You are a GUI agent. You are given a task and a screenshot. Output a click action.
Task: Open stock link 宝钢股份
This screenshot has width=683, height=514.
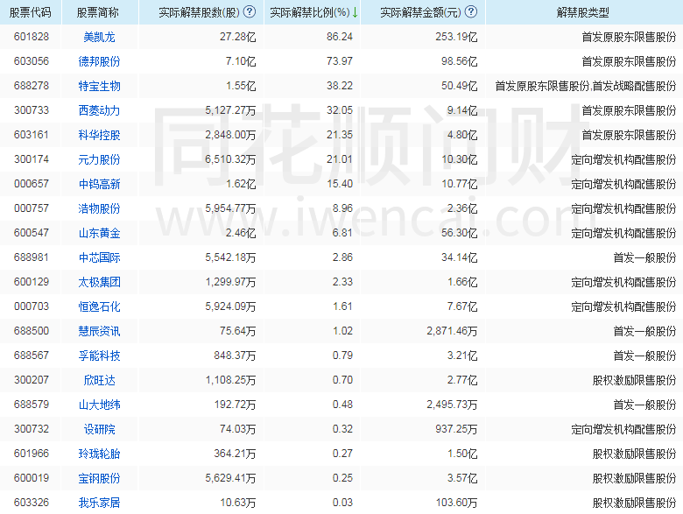99,478
